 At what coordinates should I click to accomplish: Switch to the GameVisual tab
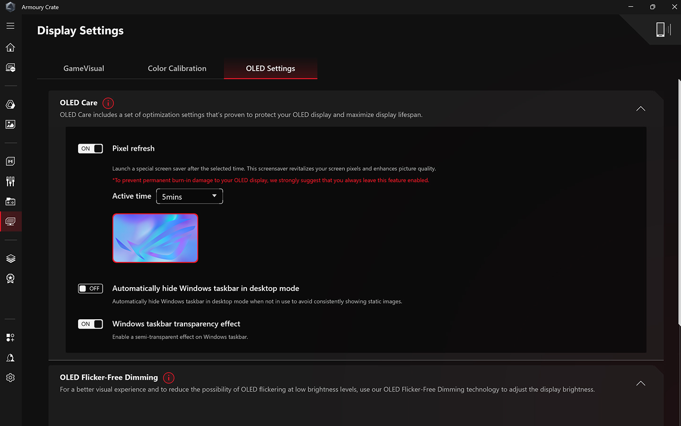[x=84, y=68]
